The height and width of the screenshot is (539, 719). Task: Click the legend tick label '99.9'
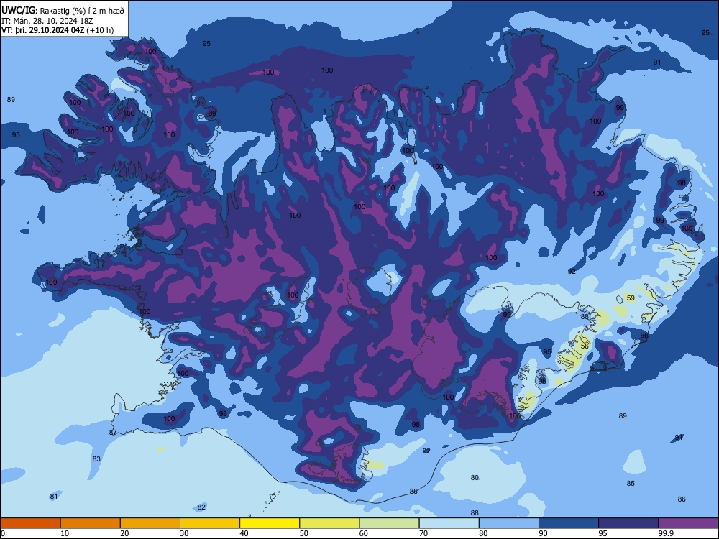click(x=666, y=533)
